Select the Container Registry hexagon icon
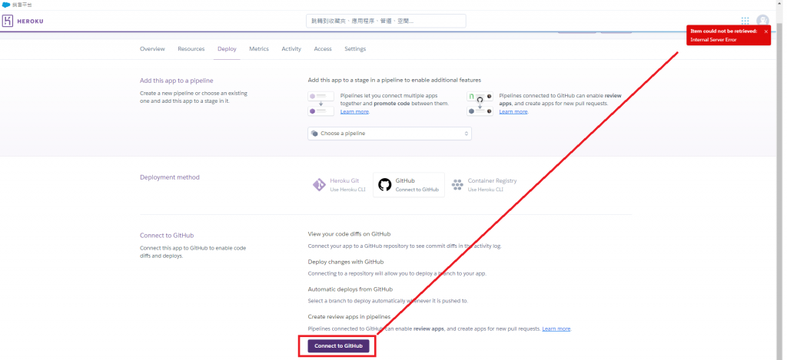The image size is (787, 360). (x=457, y=185)
